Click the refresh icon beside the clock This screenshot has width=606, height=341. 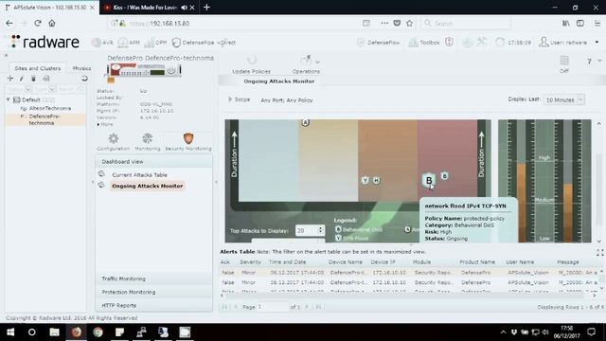point(500,42)
